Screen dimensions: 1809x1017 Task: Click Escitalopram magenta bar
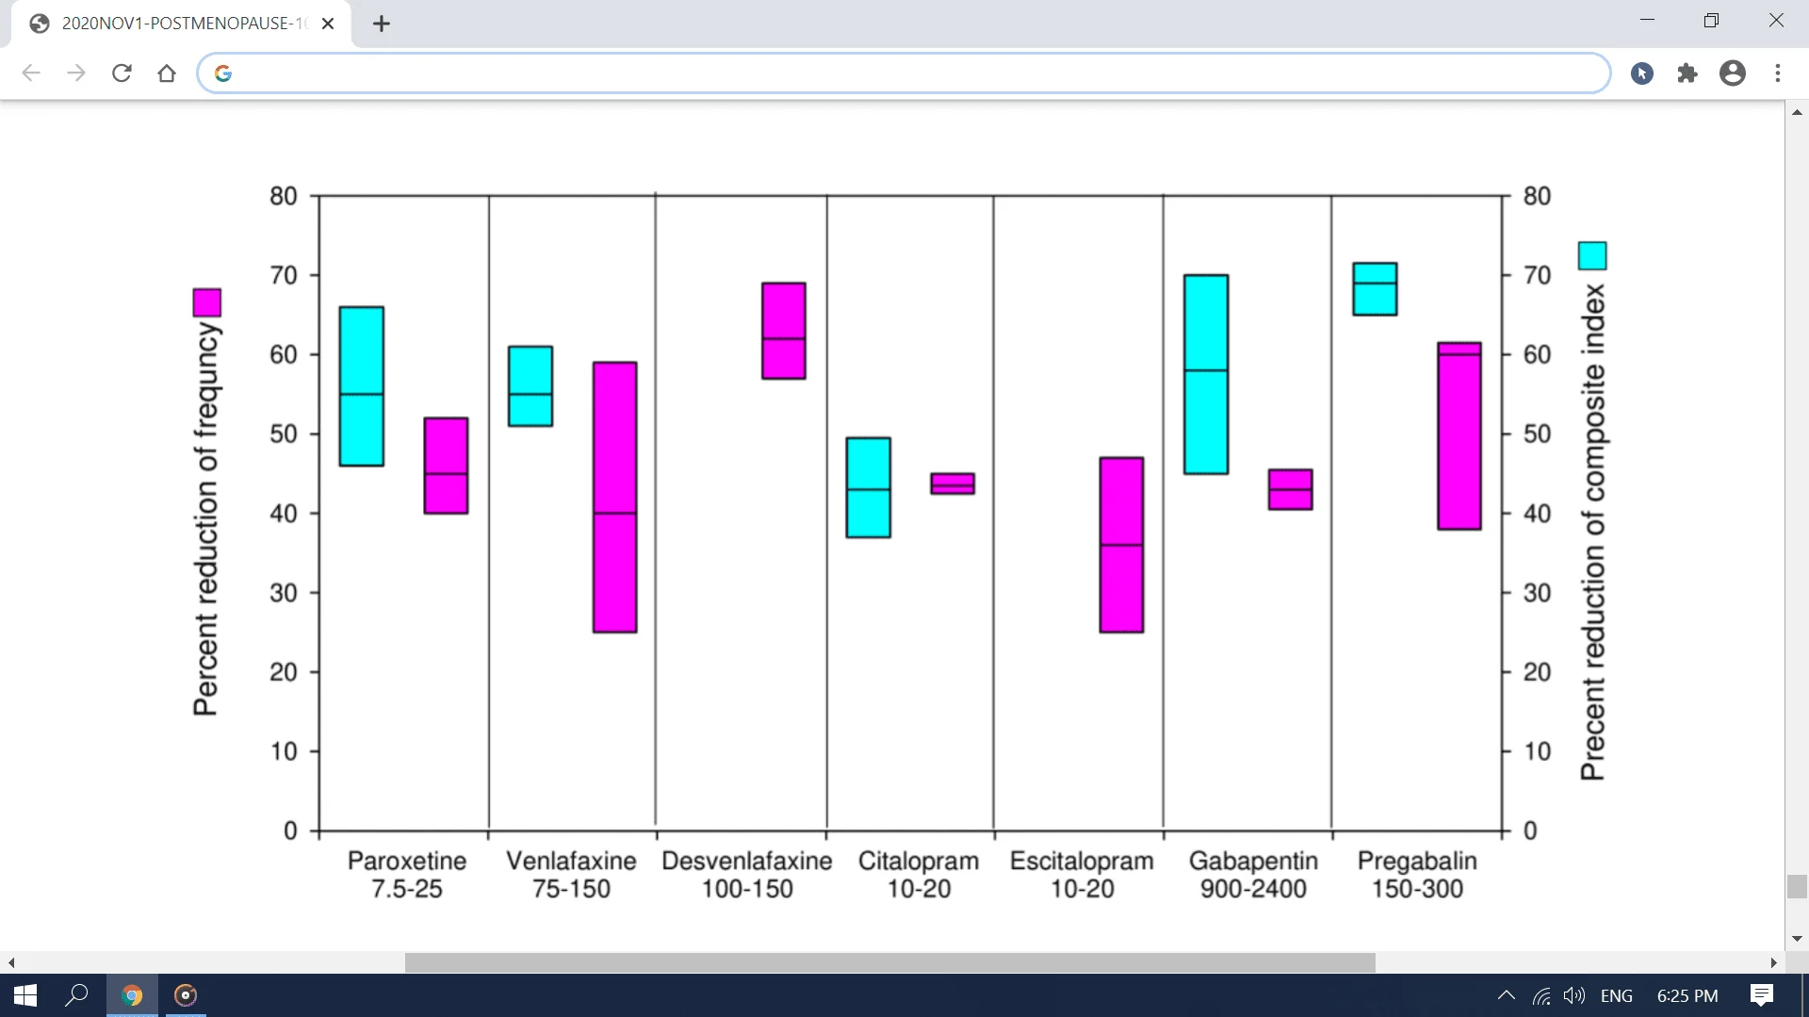pos(1121,544)
